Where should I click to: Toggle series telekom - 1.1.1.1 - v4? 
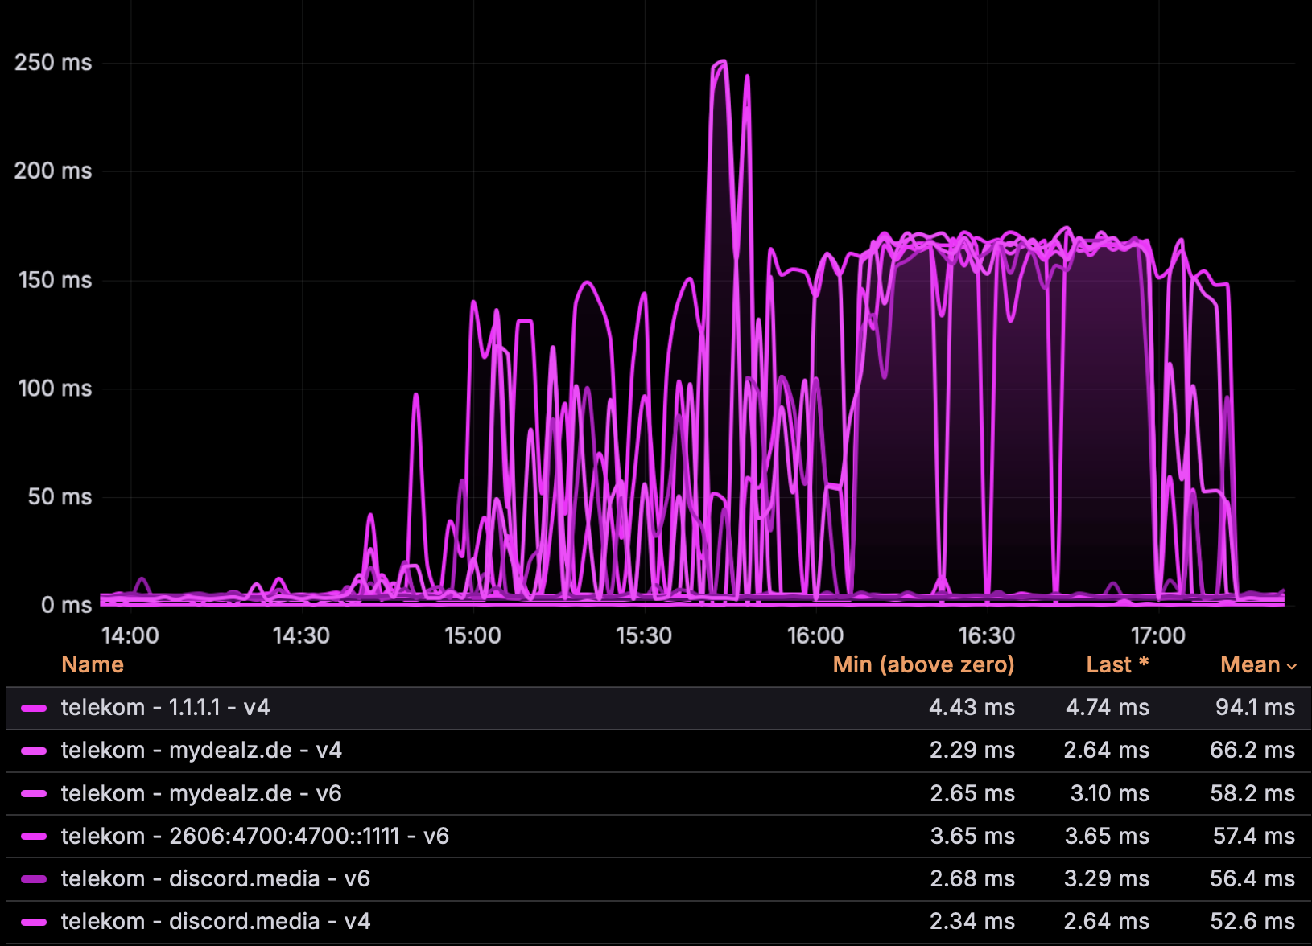pyautogui.click(x=166, y=708)
